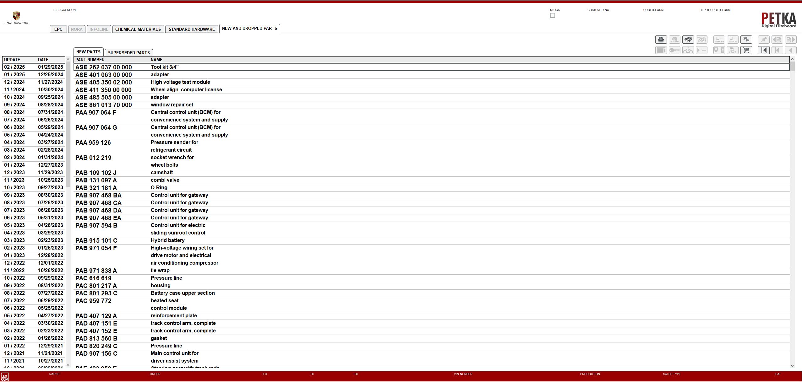Open the SUPERSEDED PARTS tab
802x382 pixels.
[128, 52]
